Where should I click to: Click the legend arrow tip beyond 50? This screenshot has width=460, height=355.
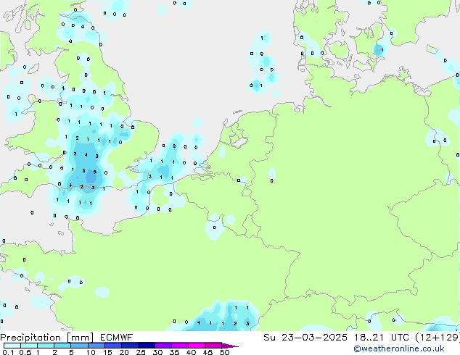click(x=230, y=346)
